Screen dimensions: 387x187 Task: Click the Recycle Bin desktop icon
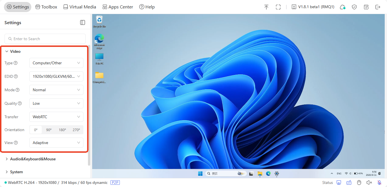click(99, 22)
